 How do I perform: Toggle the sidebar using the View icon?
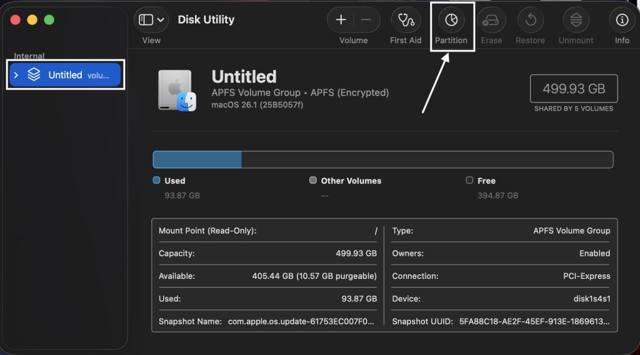pos(146,20)
